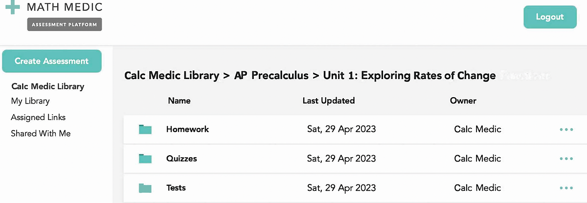
Task: Click the Quizzes folder icon
Action: (x=145, y=159)
